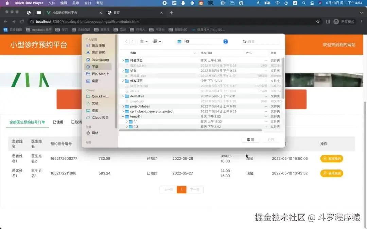367x229 pixels.
Task: Go forward in file dialog navigation
Action: 133,41
